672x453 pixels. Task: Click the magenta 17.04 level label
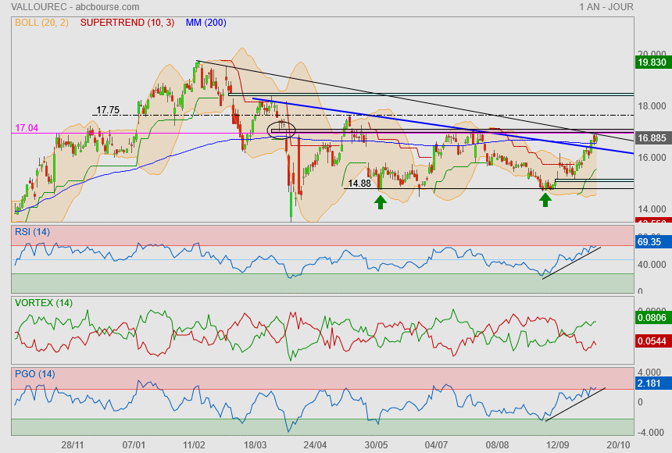(27, 127)
